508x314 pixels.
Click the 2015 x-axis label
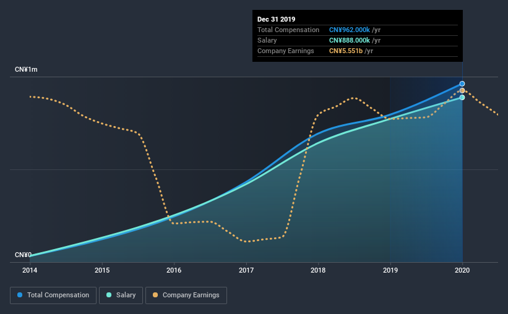point(102,270)
